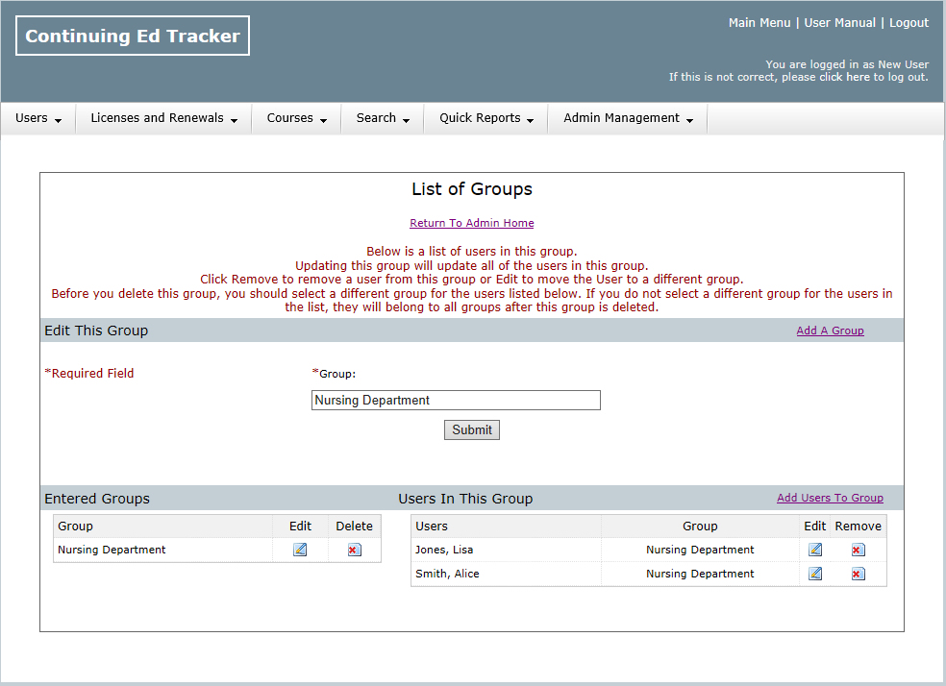Image resolution: width=946 pixels, height=686 pixels.
Task: Open the Add Users To Group link
Action: point(830,498)
